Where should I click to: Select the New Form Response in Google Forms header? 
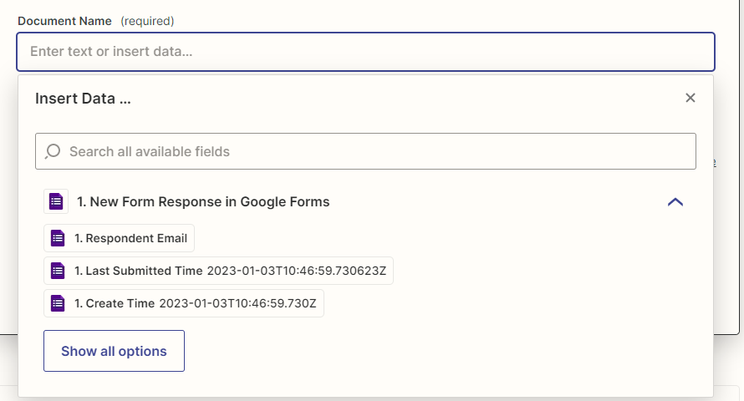point(203,202)
